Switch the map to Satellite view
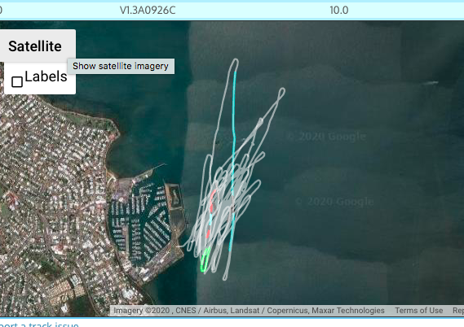 tap(36, 46)
